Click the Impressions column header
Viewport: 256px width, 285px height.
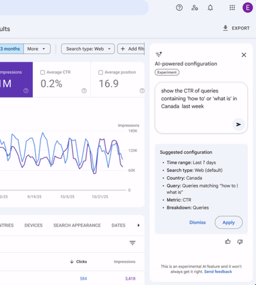pyautogui.click(x=125, y=261)
